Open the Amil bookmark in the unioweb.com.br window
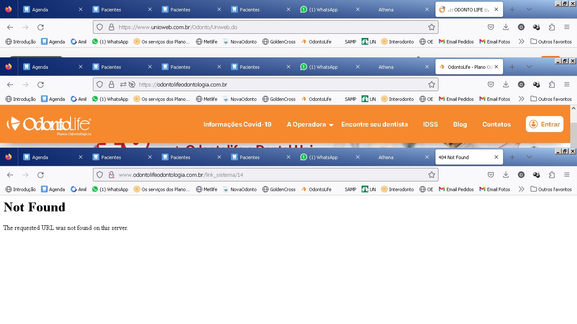This screenshot has height=324, width=577. coord(79,42)
